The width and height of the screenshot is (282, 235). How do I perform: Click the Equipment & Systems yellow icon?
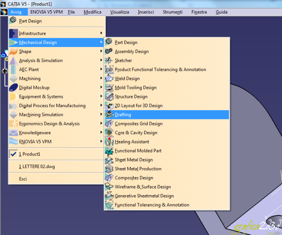(x=14, y=97)
